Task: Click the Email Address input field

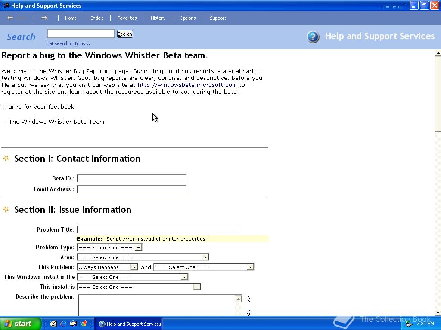Action: (x=132, y=189)
